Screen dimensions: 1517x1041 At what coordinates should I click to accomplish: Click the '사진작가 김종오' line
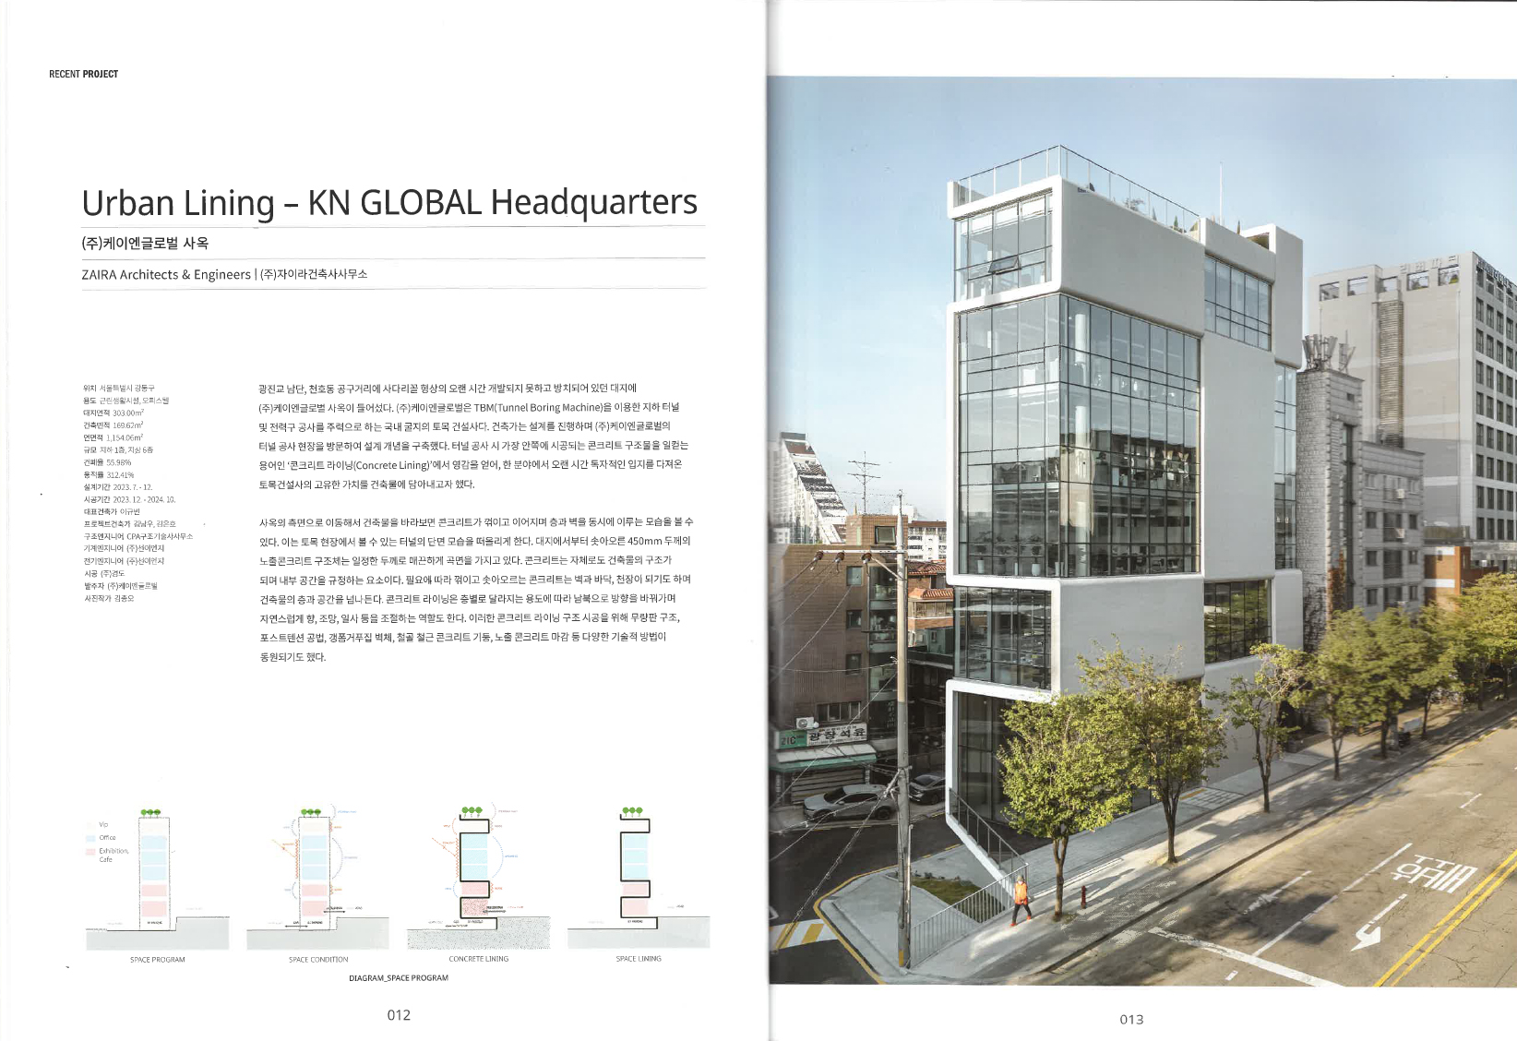point(109,598)
